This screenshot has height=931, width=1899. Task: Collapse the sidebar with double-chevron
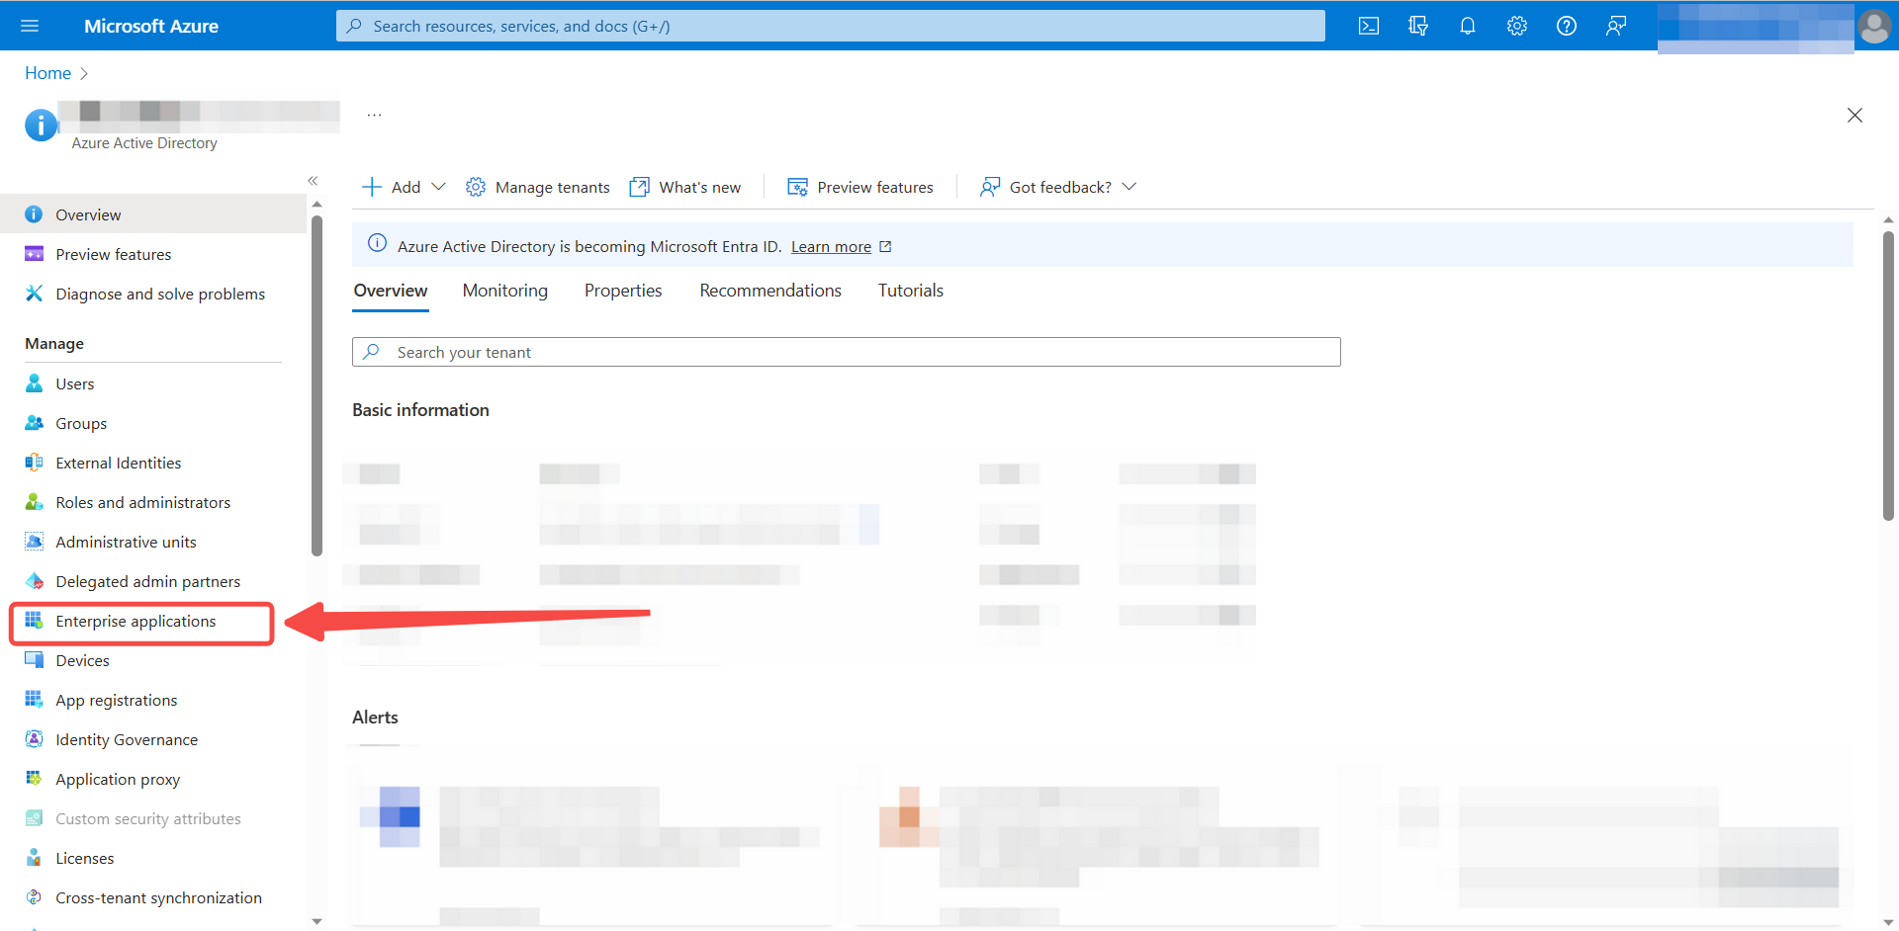tap(313, 181)
